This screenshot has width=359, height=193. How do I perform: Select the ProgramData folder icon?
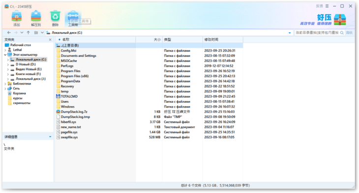click(59, 81)
